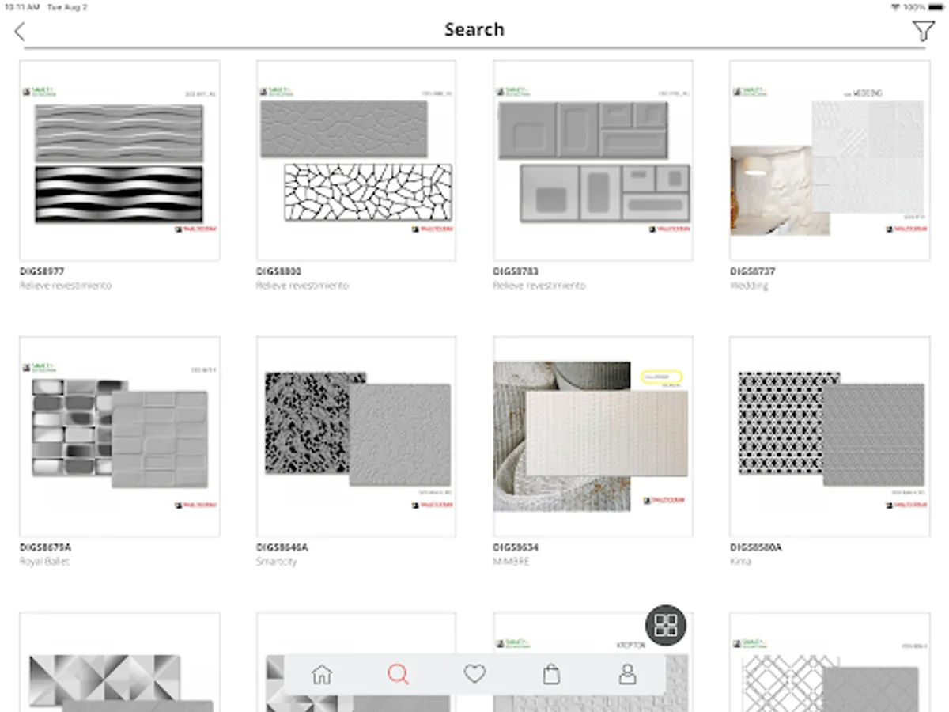
Task: Click 'Relieve revestimiento' under DIGS8800
Action: (302, 286)
